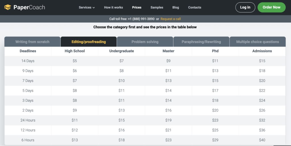The image size is (291, 146).
Task: Select the $40 Admissions 6 Hours price
Action: (262, 140)
